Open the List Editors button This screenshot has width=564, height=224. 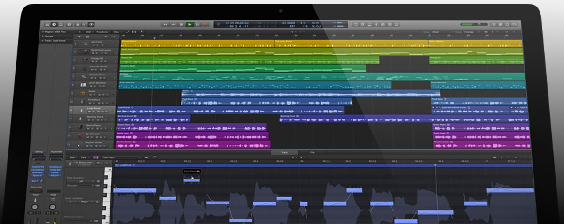[493, 24]
